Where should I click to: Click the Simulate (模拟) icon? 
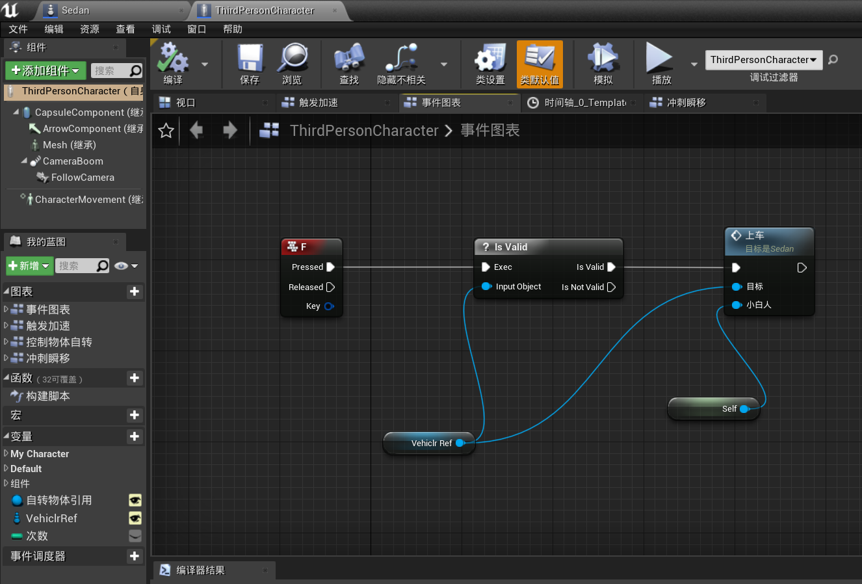pos(603,59)
